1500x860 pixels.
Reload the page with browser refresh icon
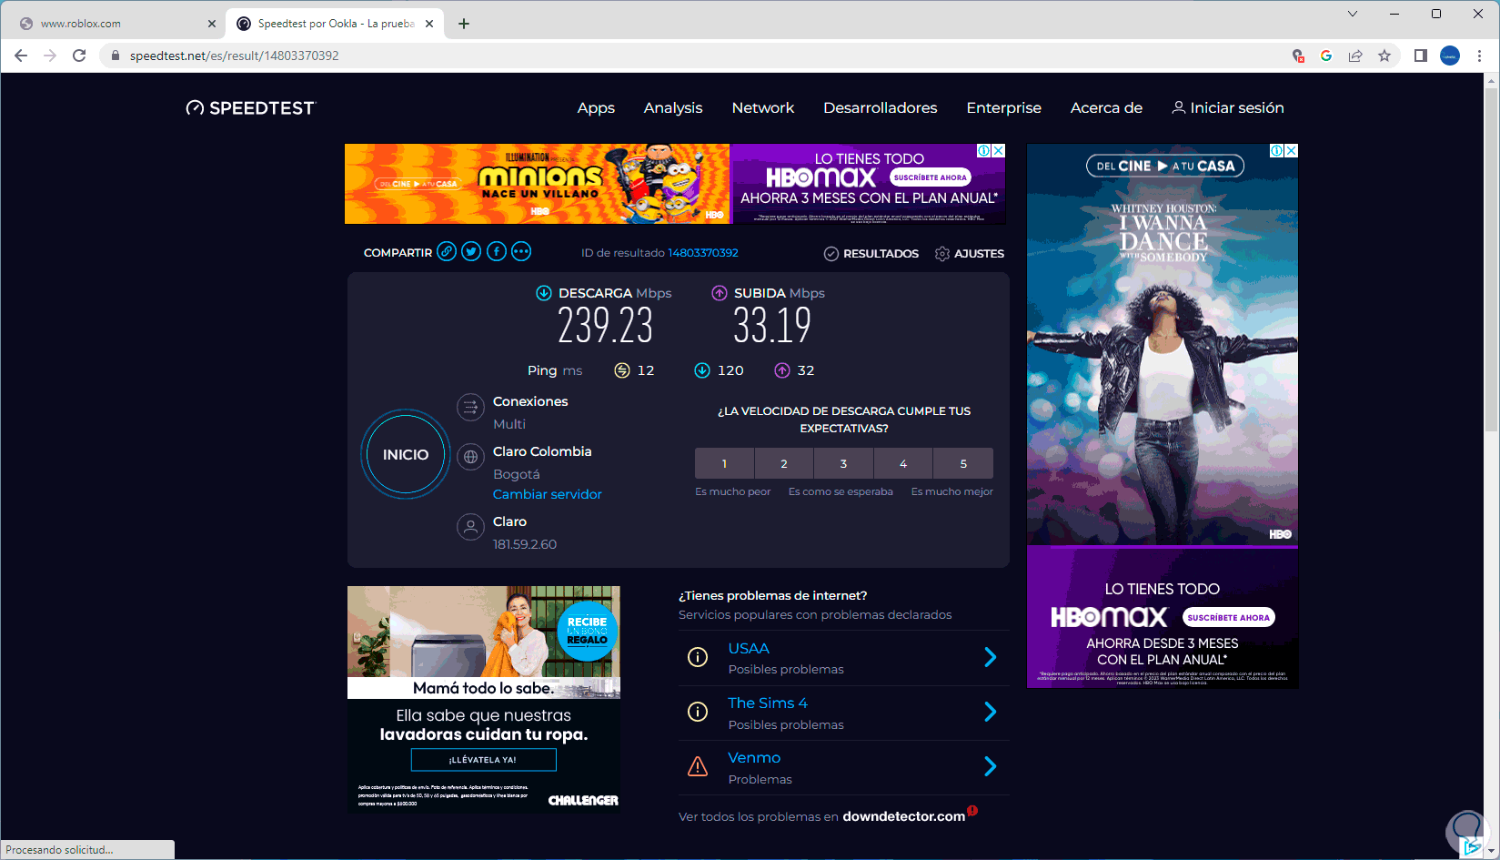click(79, 56)
